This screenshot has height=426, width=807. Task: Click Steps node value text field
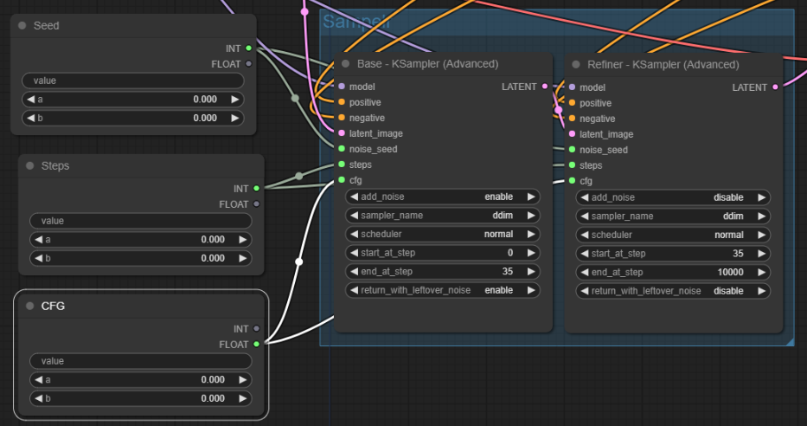[x=140, y=221]
